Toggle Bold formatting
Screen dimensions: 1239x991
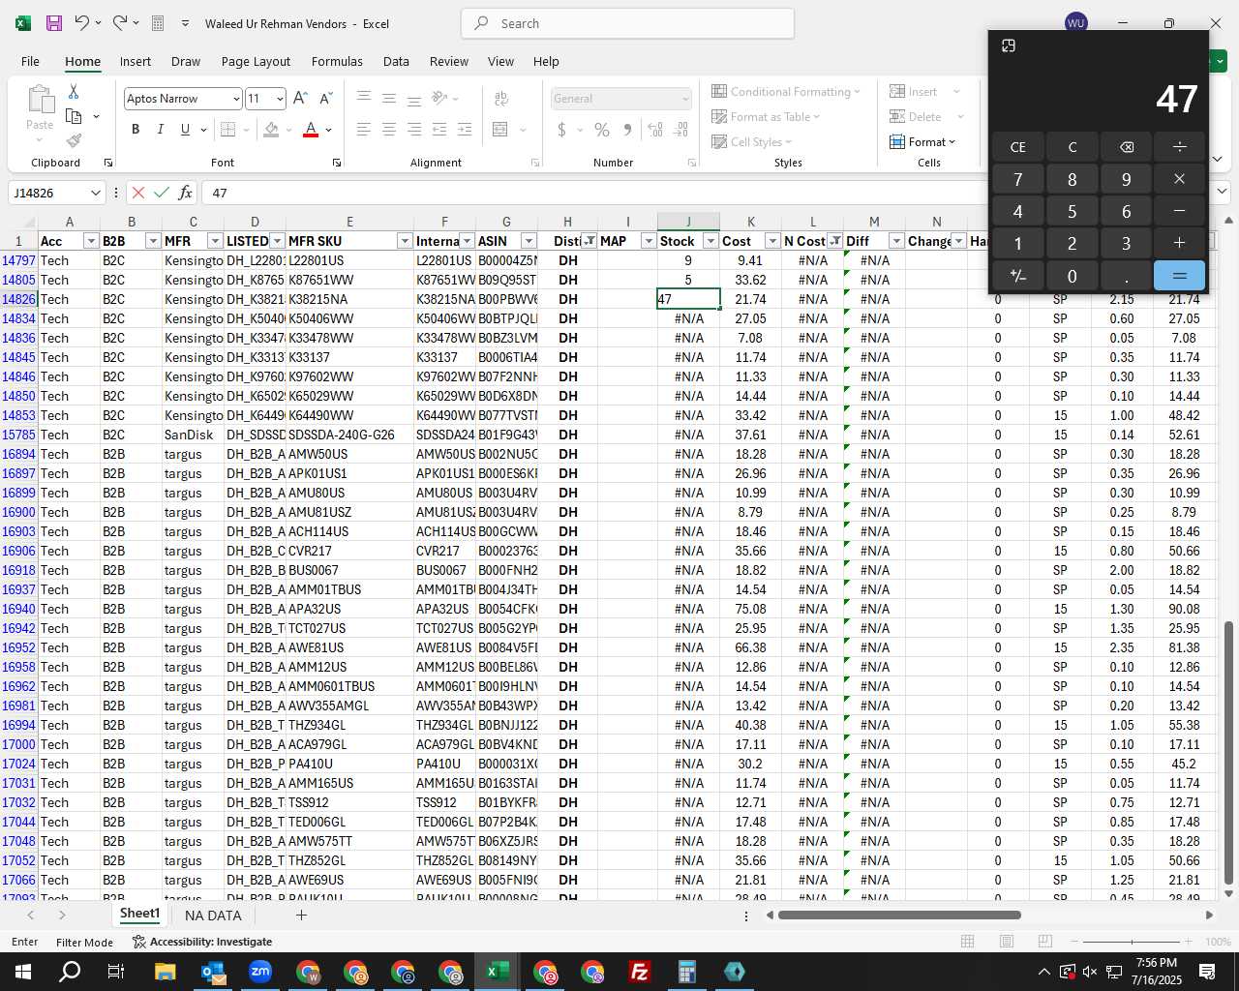(x=136, y=130)
